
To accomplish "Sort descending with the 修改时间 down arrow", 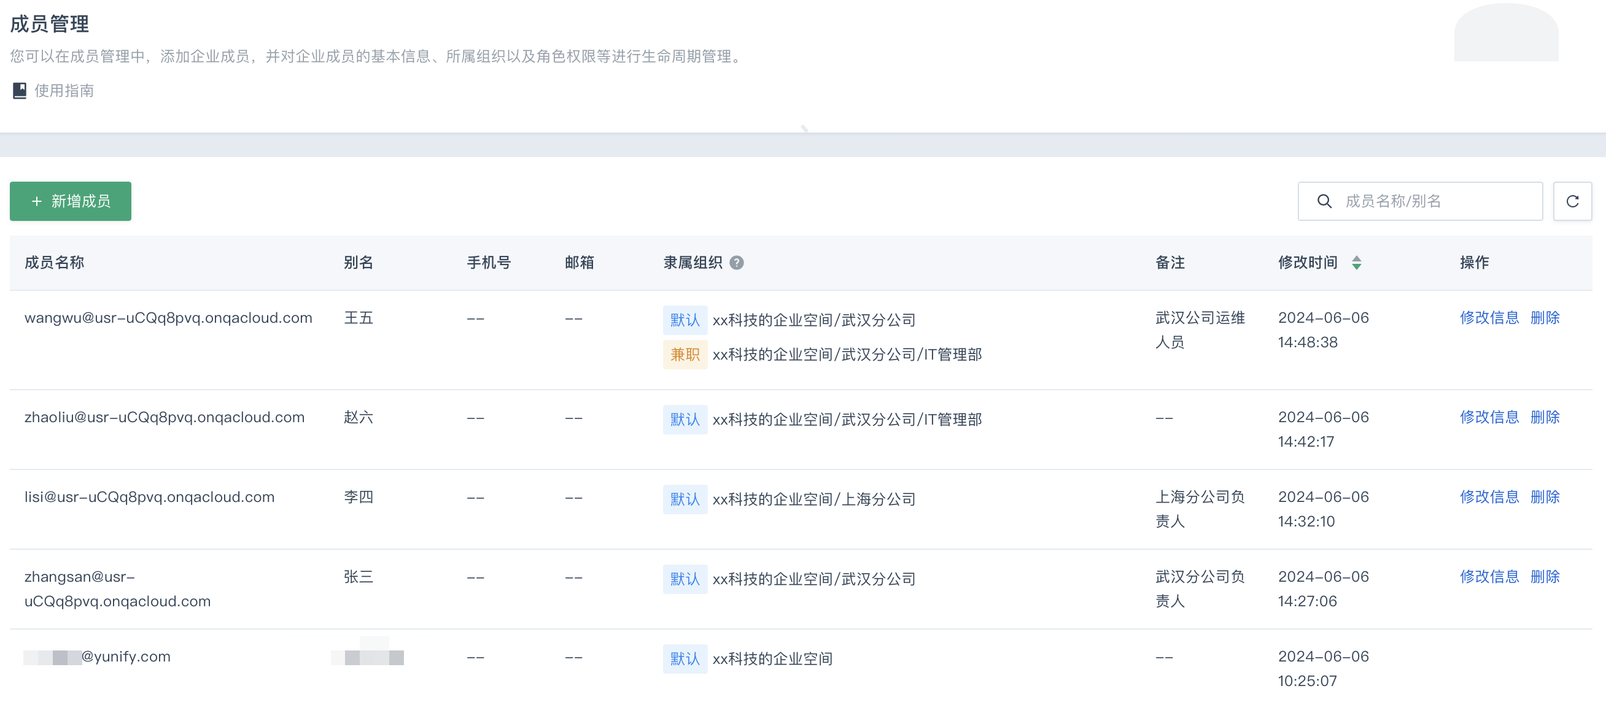I will [x=1358, y=266].
